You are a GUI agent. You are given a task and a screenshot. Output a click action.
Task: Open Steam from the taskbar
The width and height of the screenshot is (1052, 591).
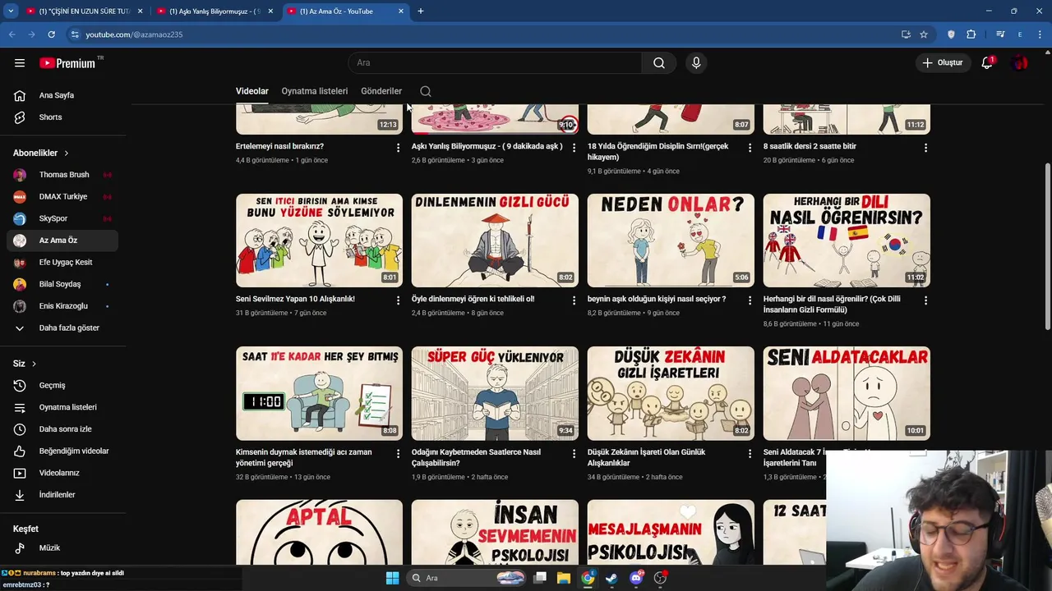611,578
